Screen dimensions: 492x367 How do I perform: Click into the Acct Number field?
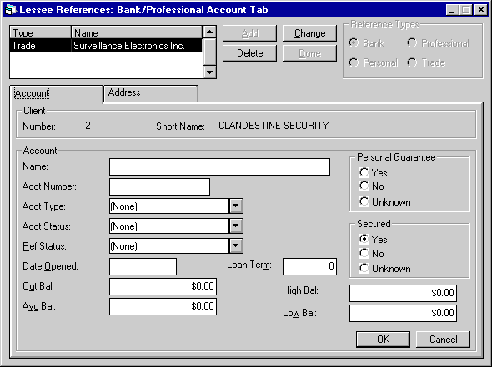(x=160, y=186)
